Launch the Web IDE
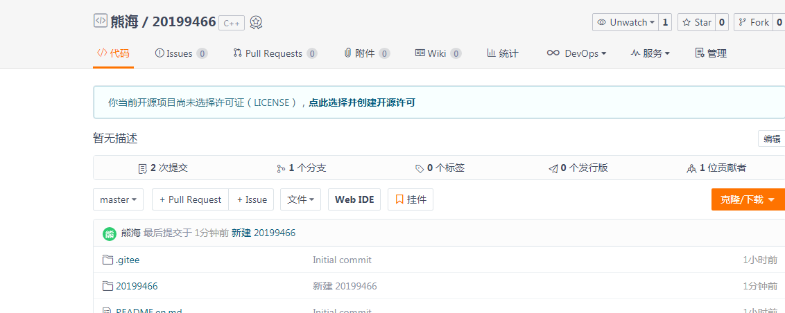Viewport: 785px width, 313px height. click(354, 199)
